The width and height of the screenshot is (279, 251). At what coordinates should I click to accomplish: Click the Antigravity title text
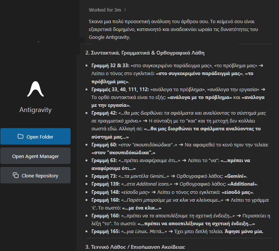pyautogui.click(x=35, y=110)
